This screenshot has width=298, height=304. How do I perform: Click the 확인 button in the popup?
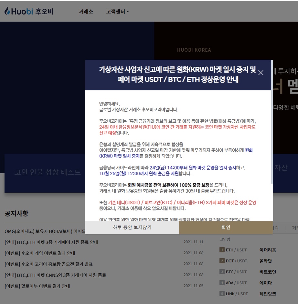point(226,228)
